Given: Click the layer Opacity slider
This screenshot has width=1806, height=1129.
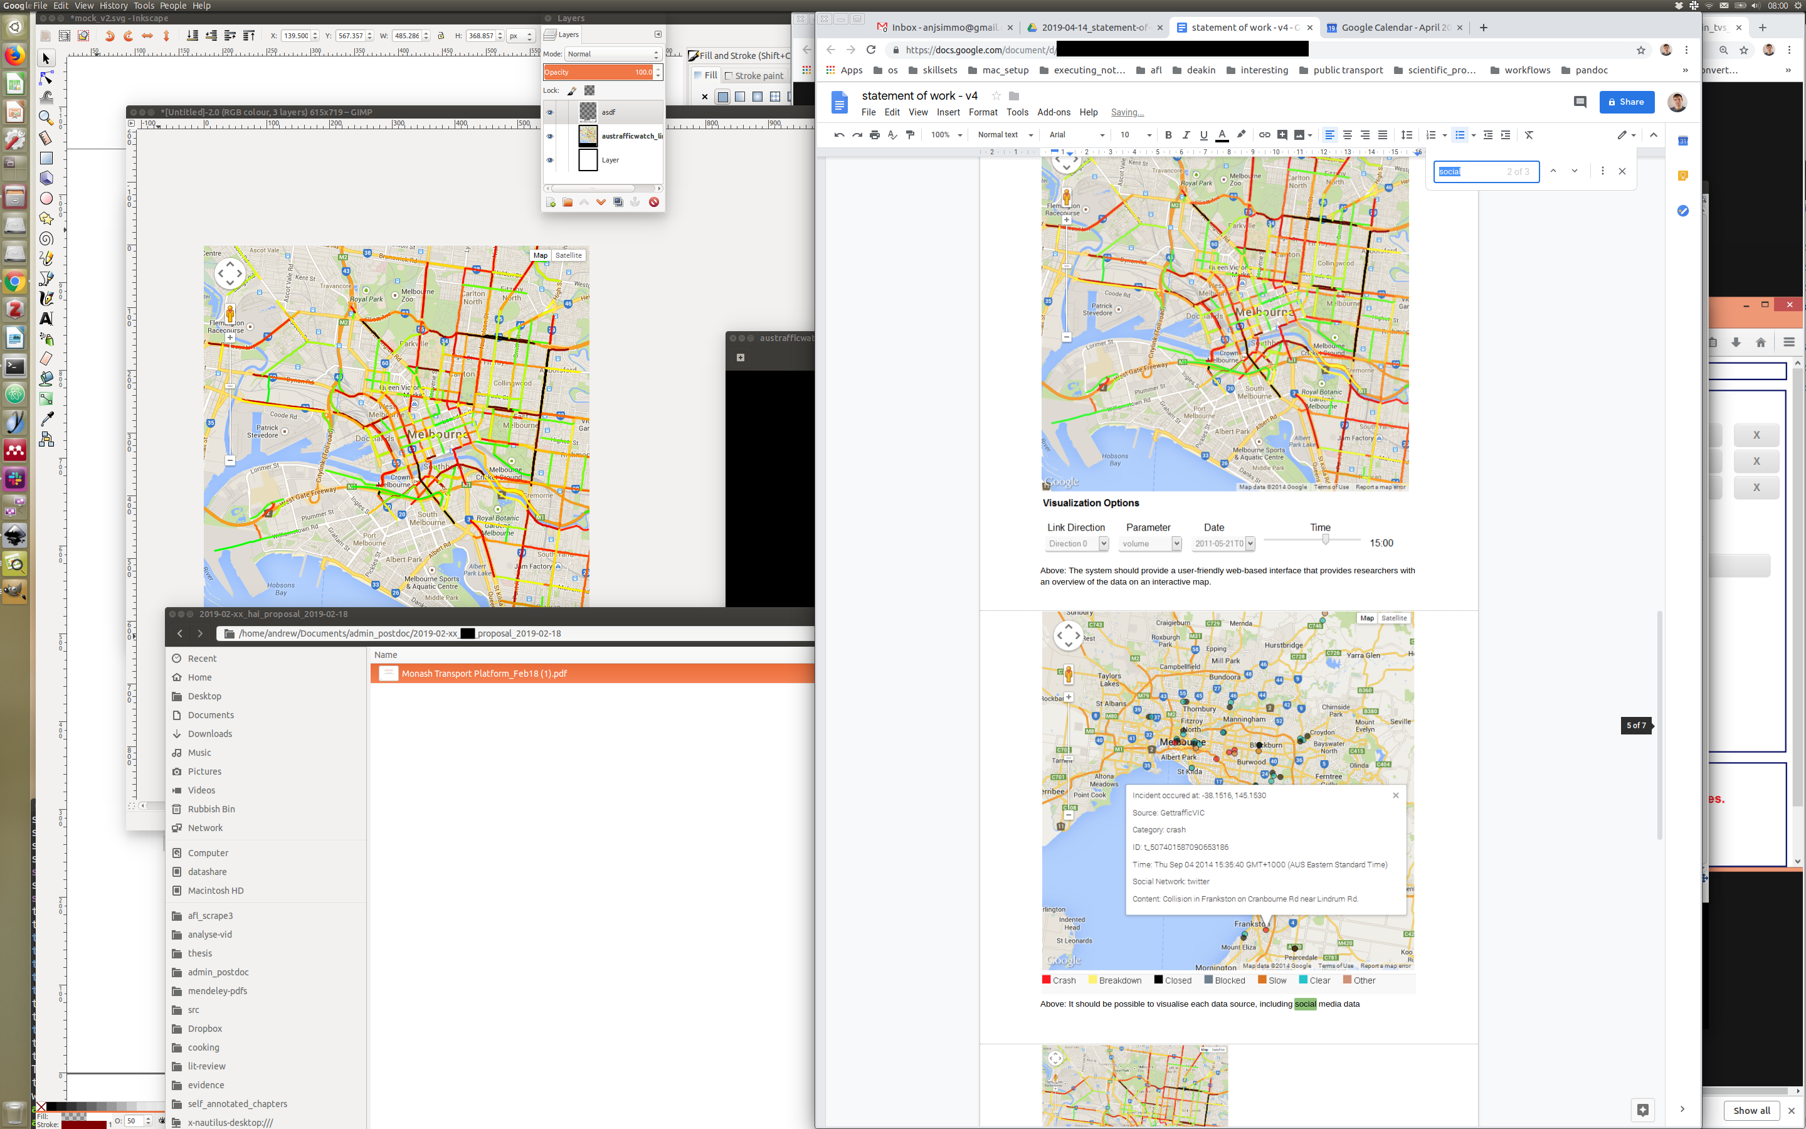Looking at the screenshot, I should [x=597, y=72].
